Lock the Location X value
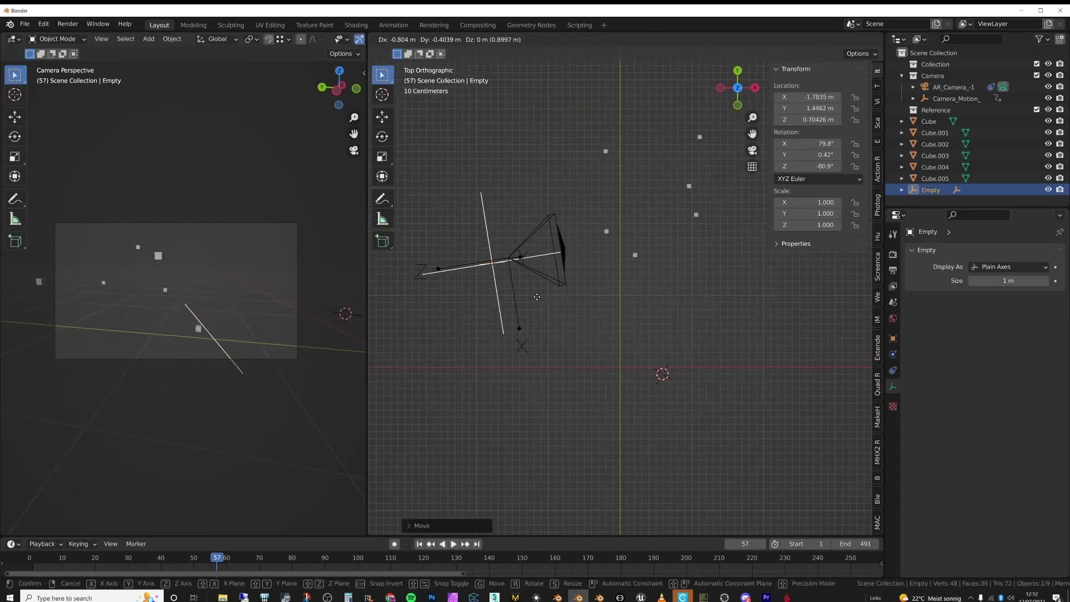This screenshot has height=602, width=1070. click(x=855, y=97)
